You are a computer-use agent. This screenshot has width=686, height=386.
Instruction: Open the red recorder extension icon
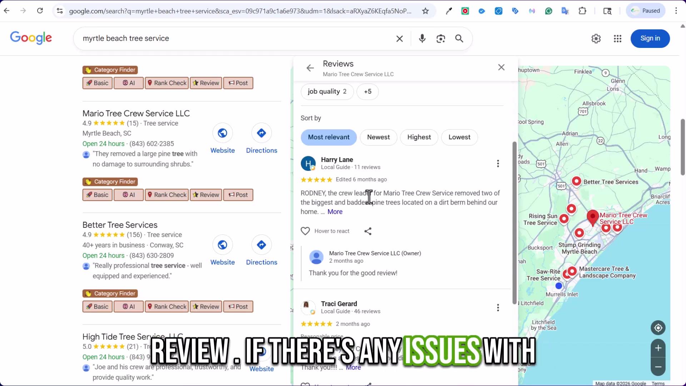tap(465, 11)
